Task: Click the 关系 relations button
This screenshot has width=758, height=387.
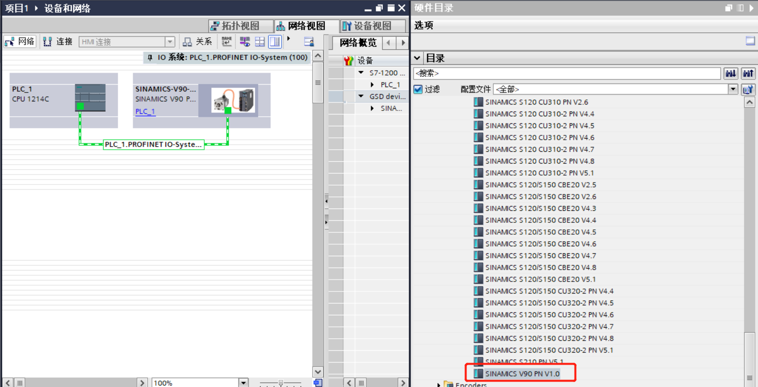Action: (x=198, y=42)
